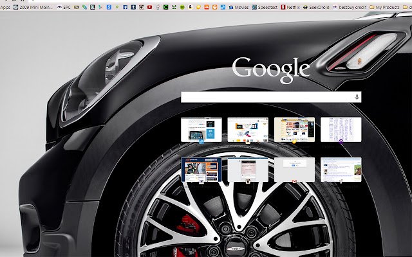The height and width of the screenshot is (257, 412).
Task: Click the Google logo
Action: [x=271, y=70]
